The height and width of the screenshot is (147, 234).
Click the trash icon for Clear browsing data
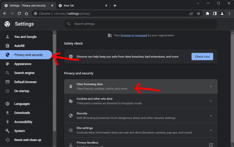click(71, 86)
